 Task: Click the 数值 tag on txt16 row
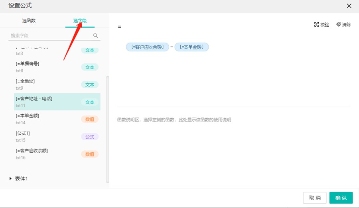pos(90,154)
